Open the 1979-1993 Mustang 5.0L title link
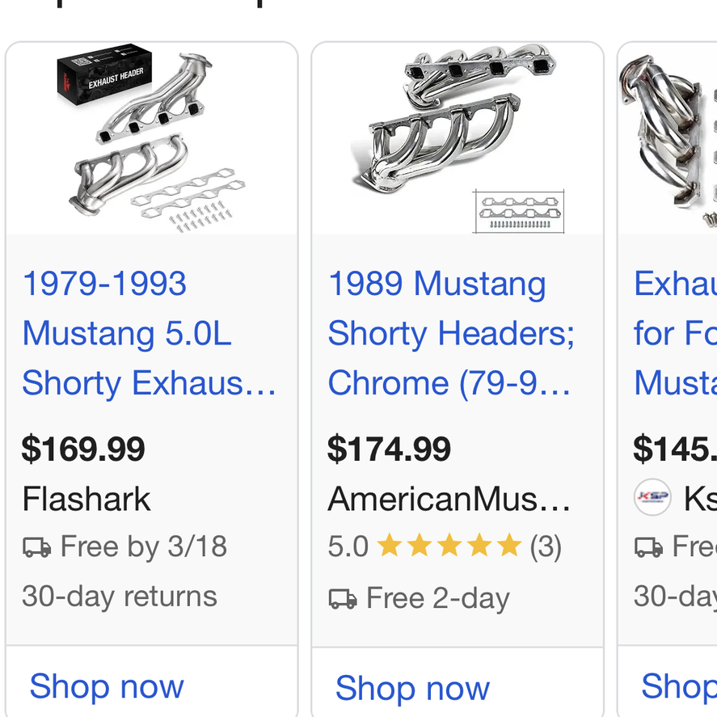This screenshot has width=717, height=717. 150,333
